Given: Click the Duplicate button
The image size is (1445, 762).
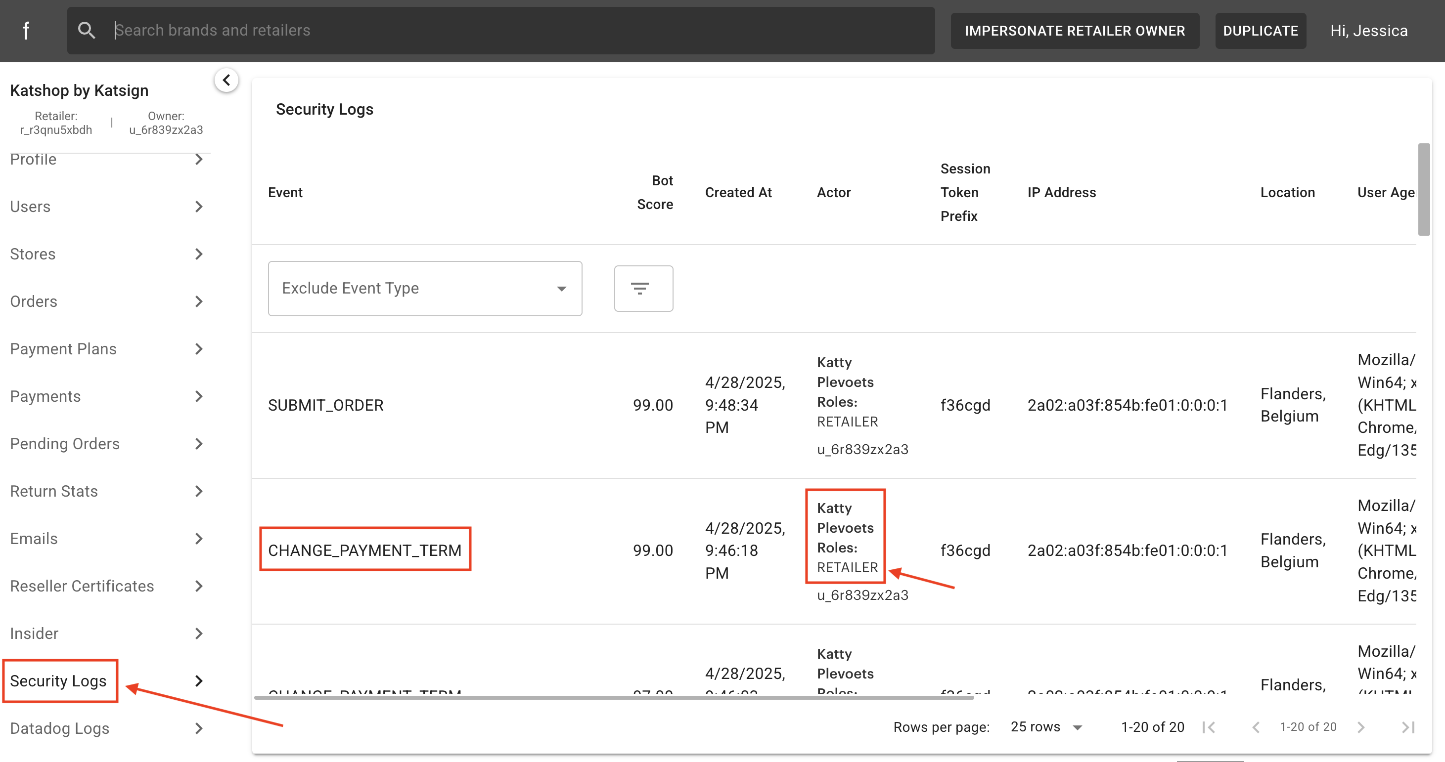Looking at the screenshot, I should (x=1261, y=31).
